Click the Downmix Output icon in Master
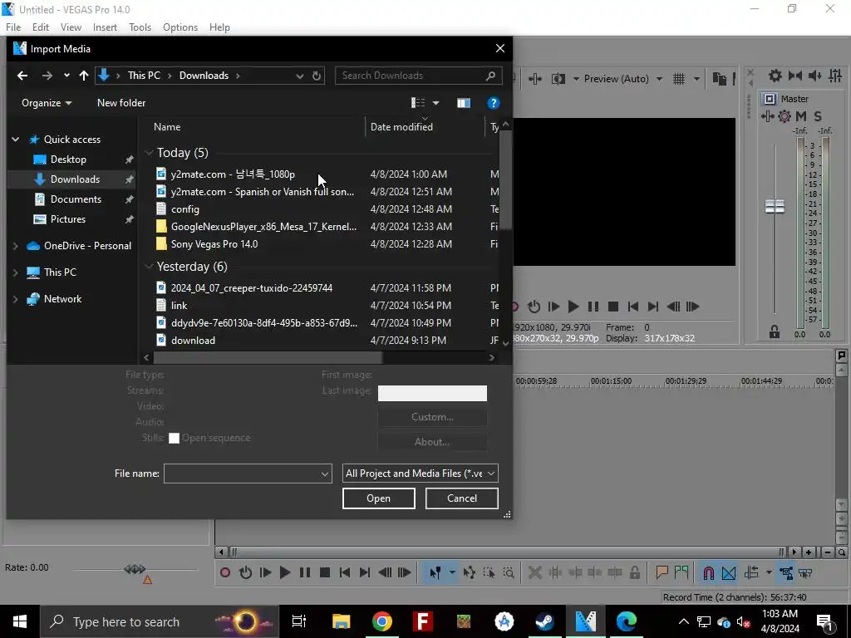Viewport: 851px width, 638px height. pos(795,76)
